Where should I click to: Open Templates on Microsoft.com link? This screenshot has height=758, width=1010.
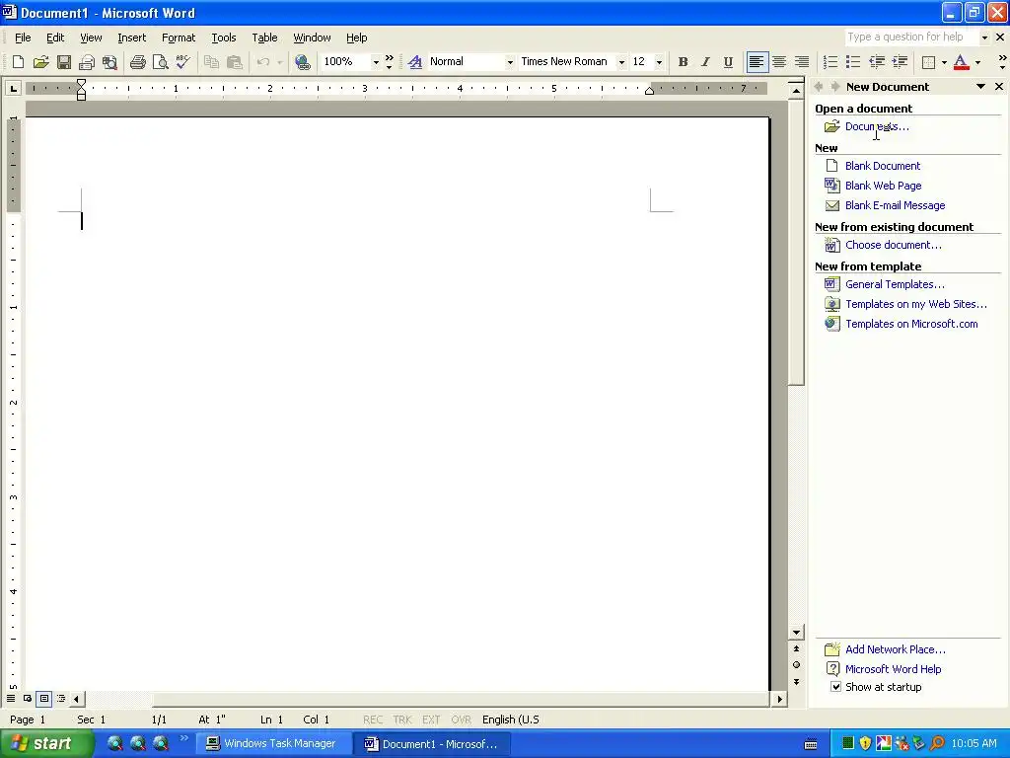[x=911, y=324]
